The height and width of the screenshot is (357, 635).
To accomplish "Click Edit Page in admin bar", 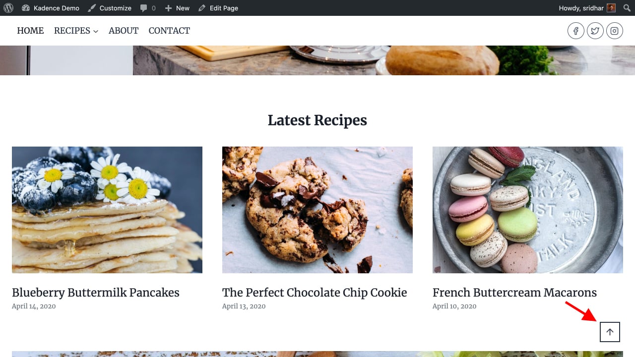I will tap(218, 8).
